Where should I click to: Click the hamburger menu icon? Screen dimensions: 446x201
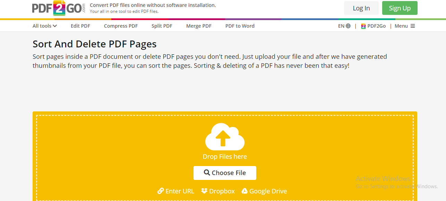pyautogui.click(x=413, y=26)
